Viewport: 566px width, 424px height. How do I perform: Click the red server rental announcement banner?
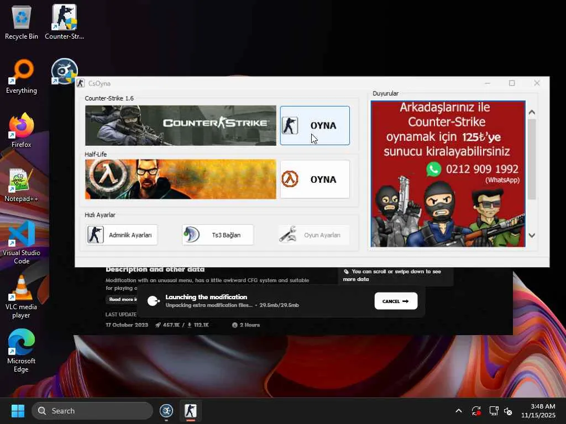point(448,174)
